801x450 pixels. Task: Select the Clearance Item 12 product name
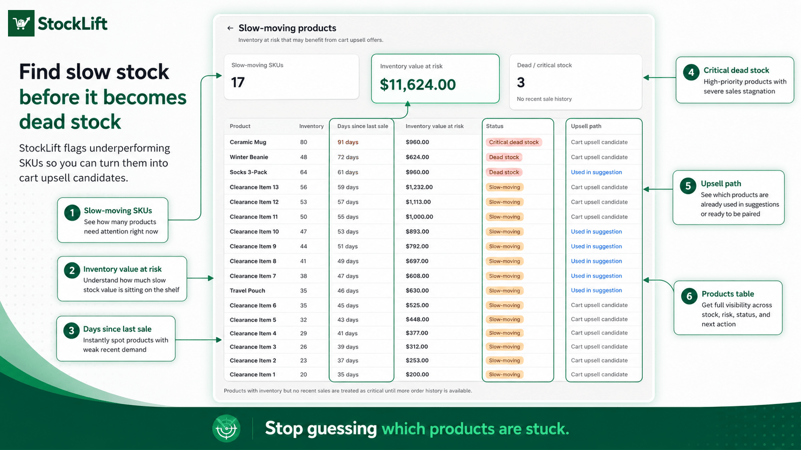[254, 202]
